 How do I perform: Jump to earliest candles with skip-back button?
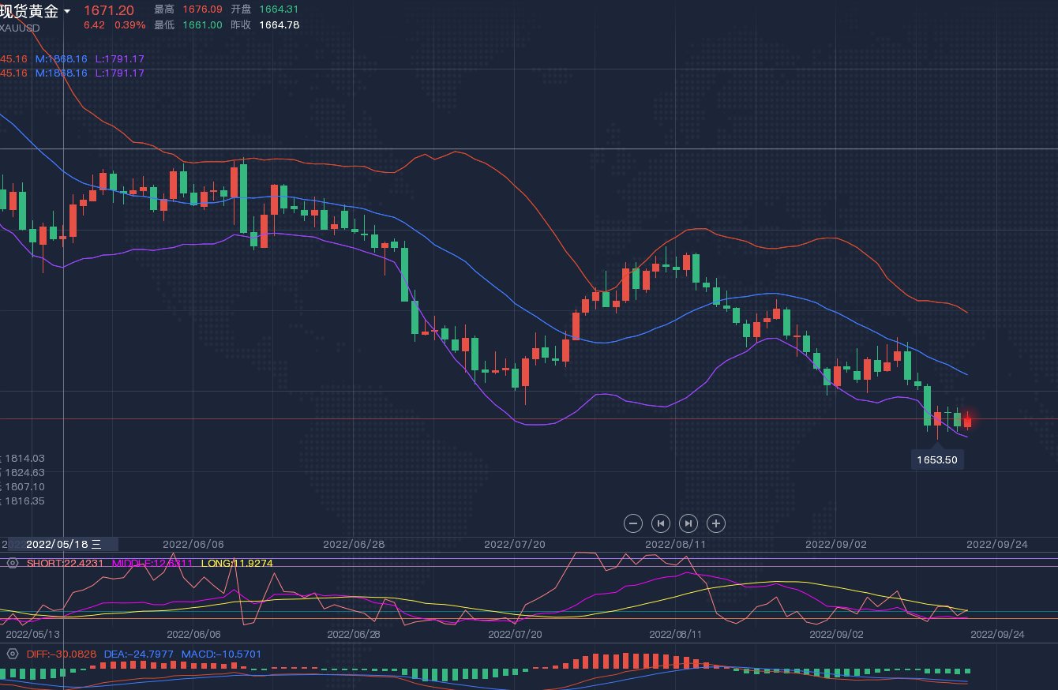click(x=661, y=523)
